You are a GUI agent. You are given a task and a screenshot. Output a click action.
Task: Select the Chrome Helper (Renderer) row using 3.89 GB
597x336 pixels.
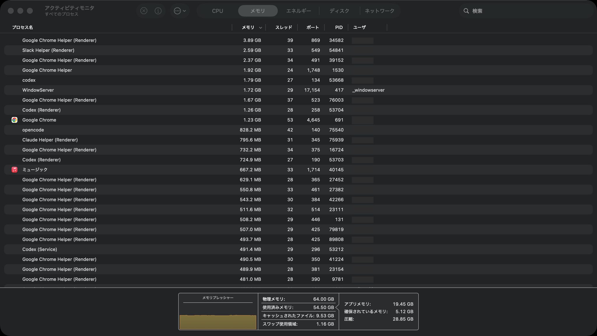pyautogui.click(x=298, y=40)
